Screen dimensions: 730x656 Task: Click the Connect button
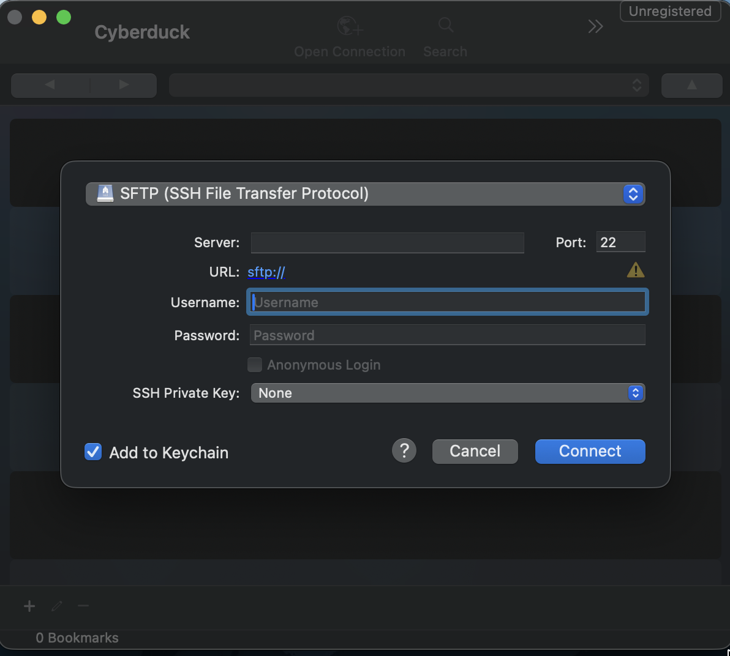pyautogui.click(x=590, y=451)
